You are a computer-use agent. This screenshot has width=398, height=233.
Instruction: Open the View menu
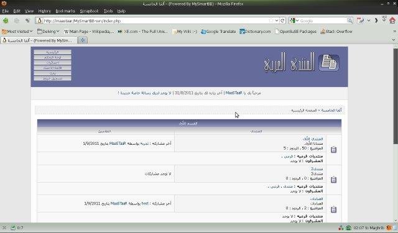coord(29,11)
